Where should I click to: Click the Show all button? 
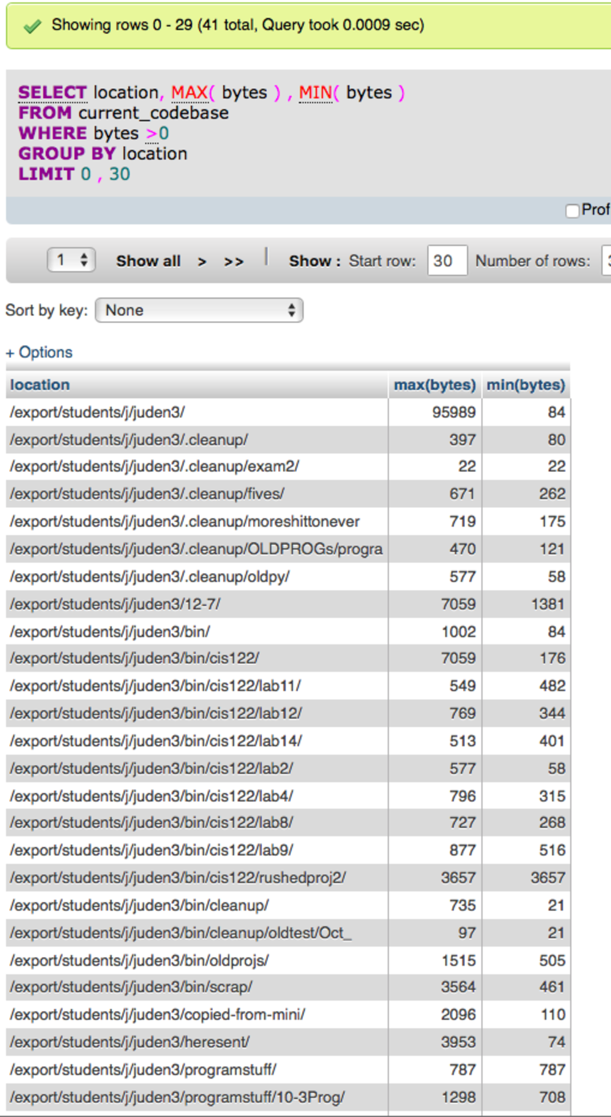(x=148, y=261)
